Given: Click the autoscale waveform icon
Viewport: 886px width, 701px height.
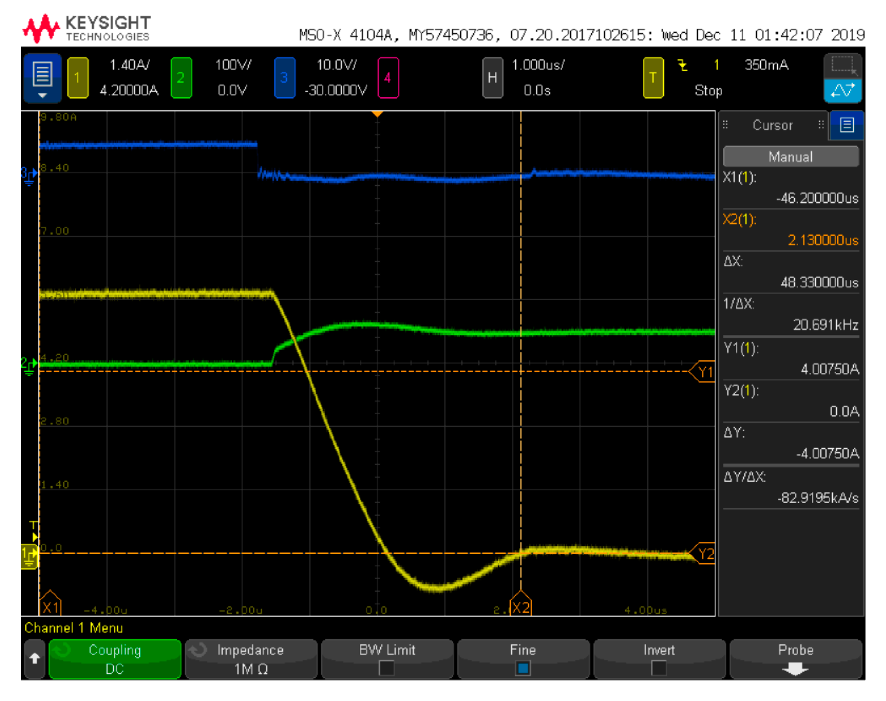Looking at the screenshot, I should 842,90.
